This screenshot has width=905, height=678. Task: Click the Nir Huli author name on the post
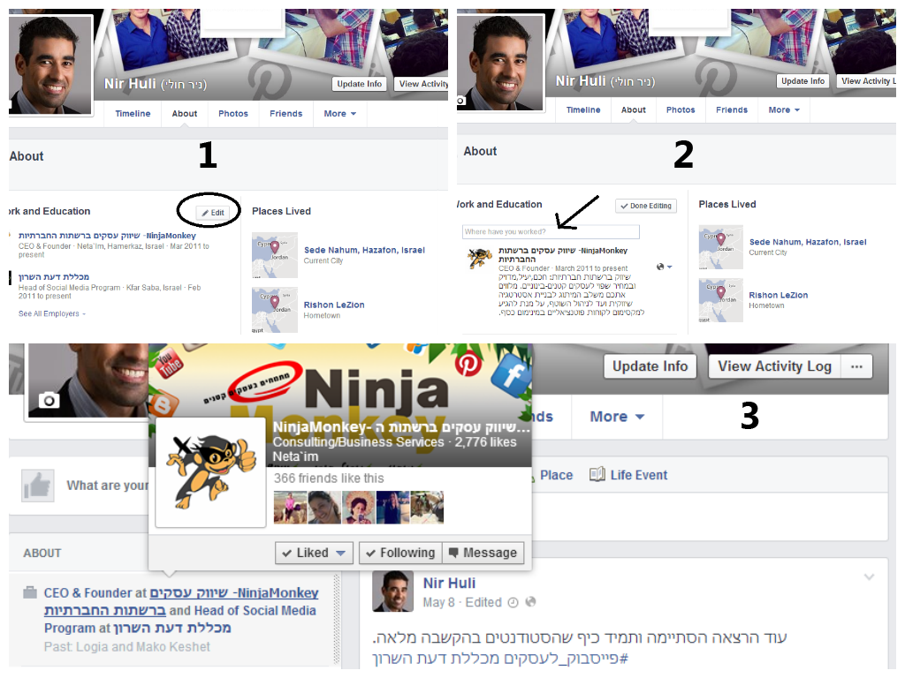tap(449, 584)
